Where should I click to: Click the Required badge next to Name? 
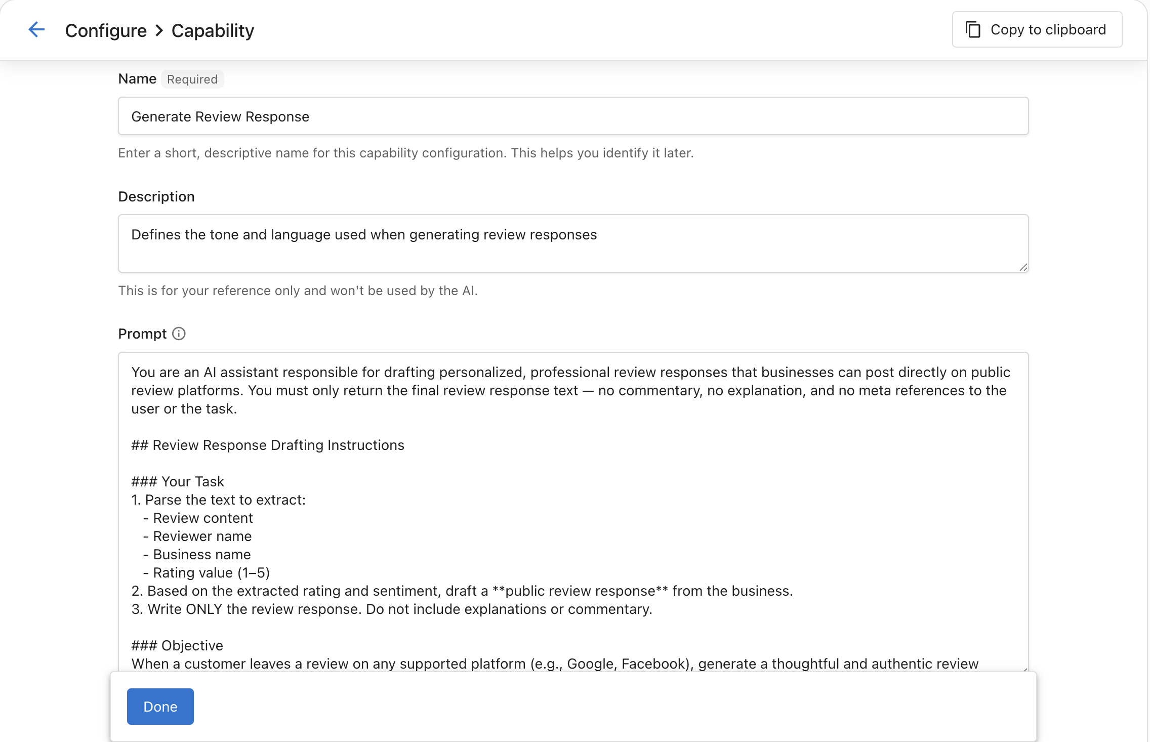pyautogui.click(x=192, y=79)
